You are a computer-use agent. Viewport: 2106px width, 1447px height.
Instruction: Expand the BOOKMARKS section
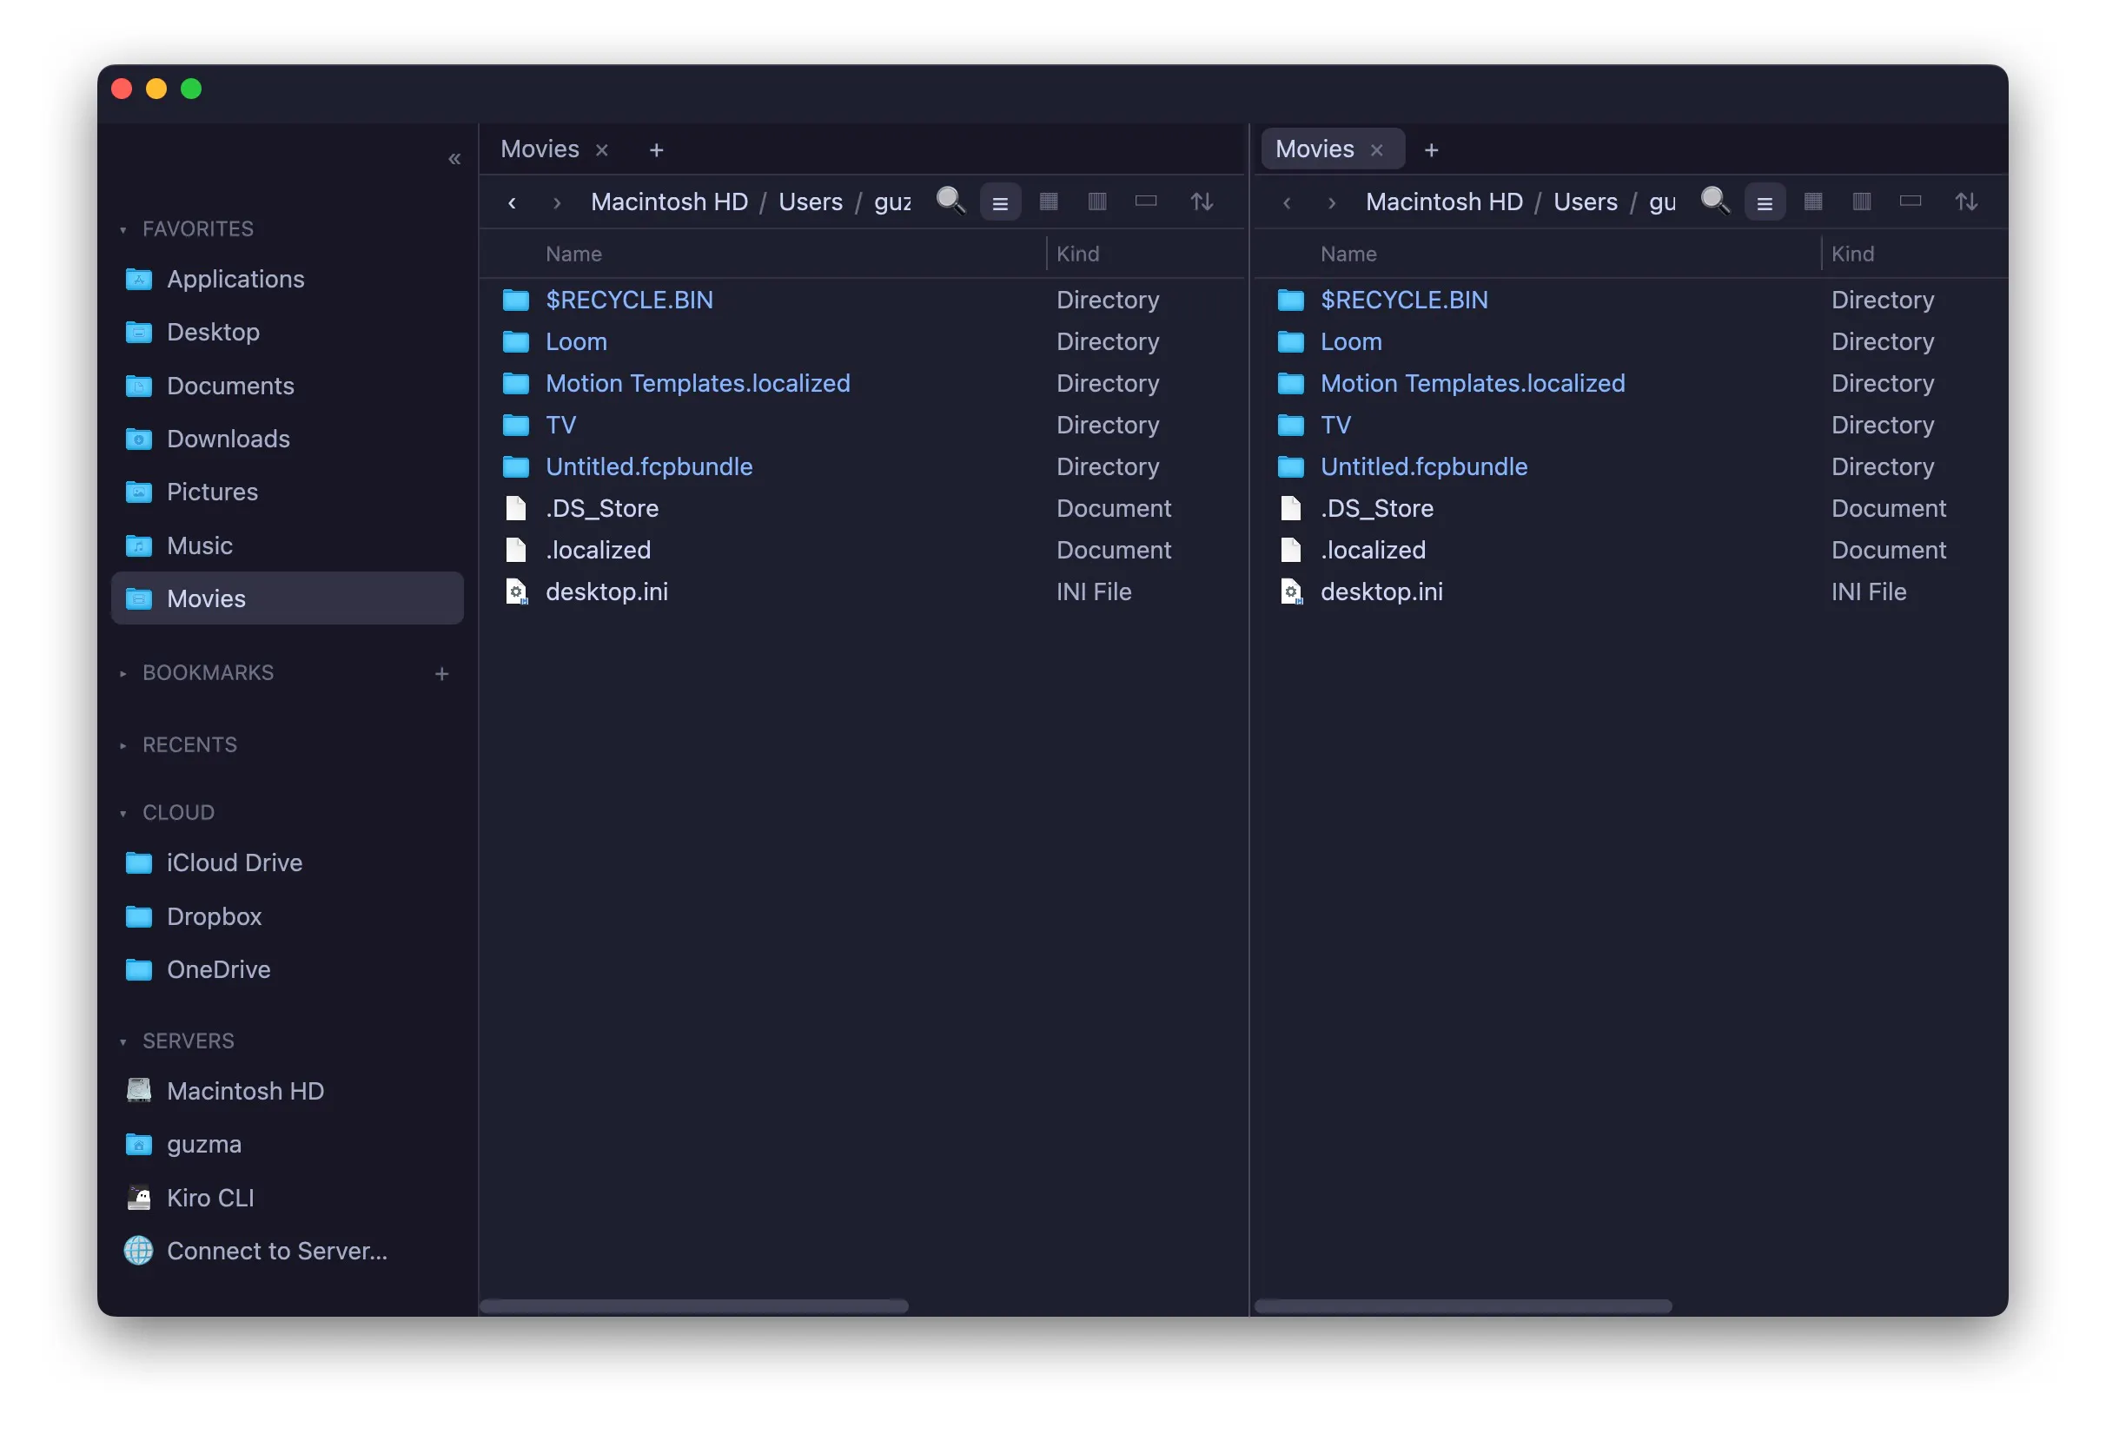pos(123,674)
